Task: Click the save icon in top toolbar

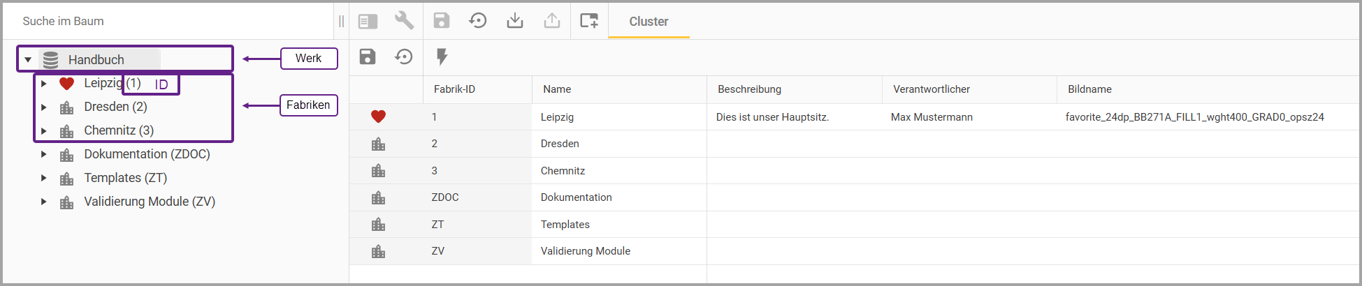Action: point(442,21)
